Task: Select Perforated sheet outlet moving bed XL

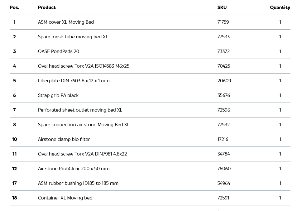Action: (80, 110)
